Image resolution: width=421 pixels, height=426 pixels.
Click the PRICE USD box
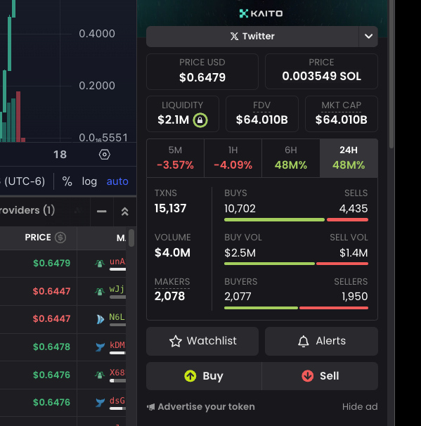click(202, 72)
